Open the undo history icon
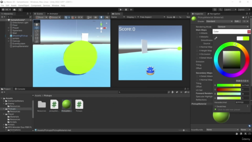 click(215, 9)
